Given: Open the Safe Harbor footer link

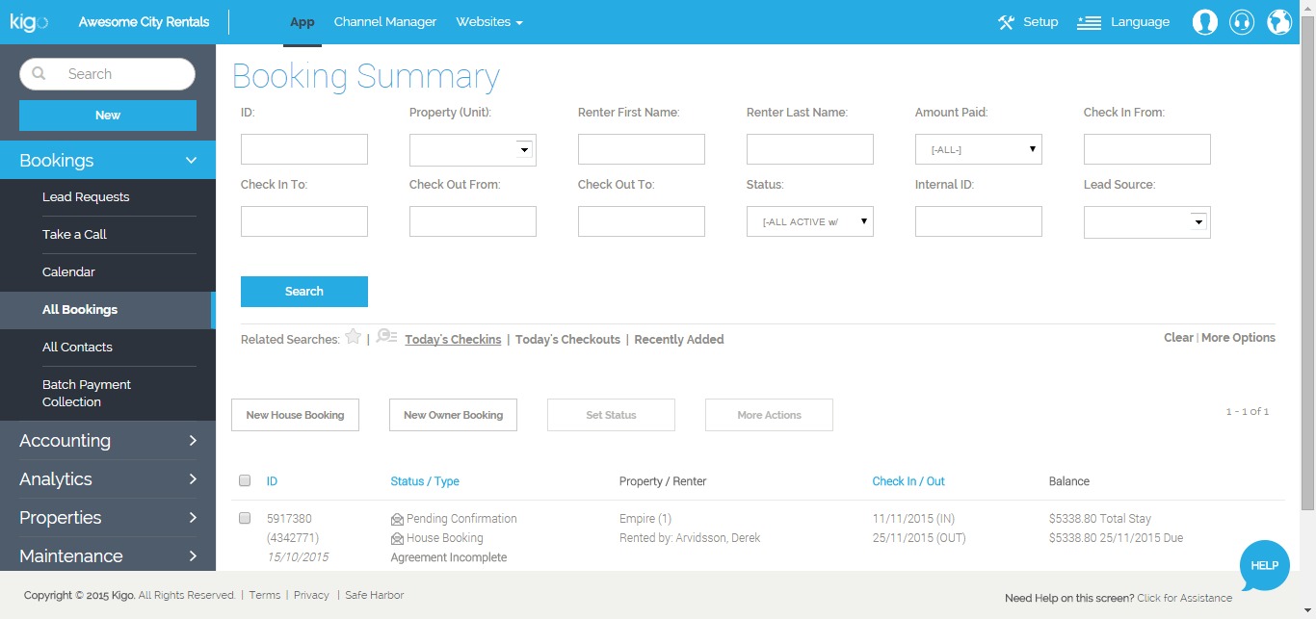Looking at the screenshot, I should pyautogui.click(x=375, y=595).
